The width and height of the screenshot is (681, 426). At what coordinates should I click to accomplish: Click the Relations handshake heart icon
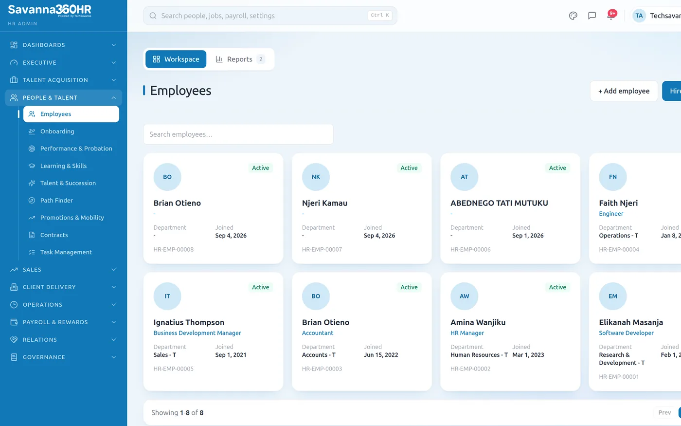point(14,340)
